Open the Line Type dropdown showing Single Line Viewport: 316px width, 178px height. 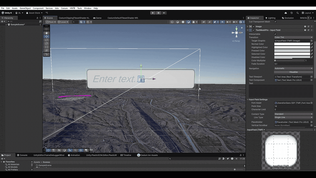[293, 117]
